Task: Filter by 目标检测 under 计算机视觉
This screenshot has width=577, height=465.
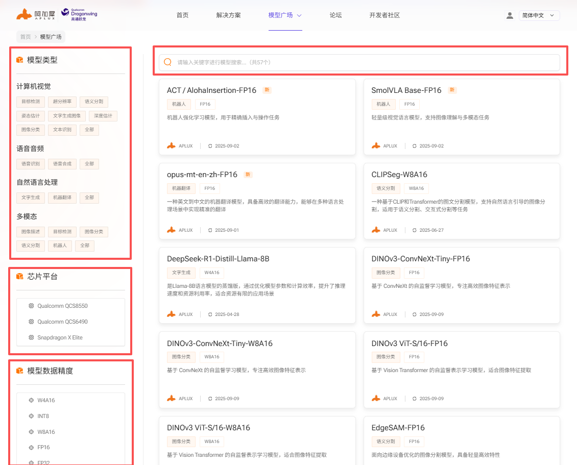Action: pos(31,102)
